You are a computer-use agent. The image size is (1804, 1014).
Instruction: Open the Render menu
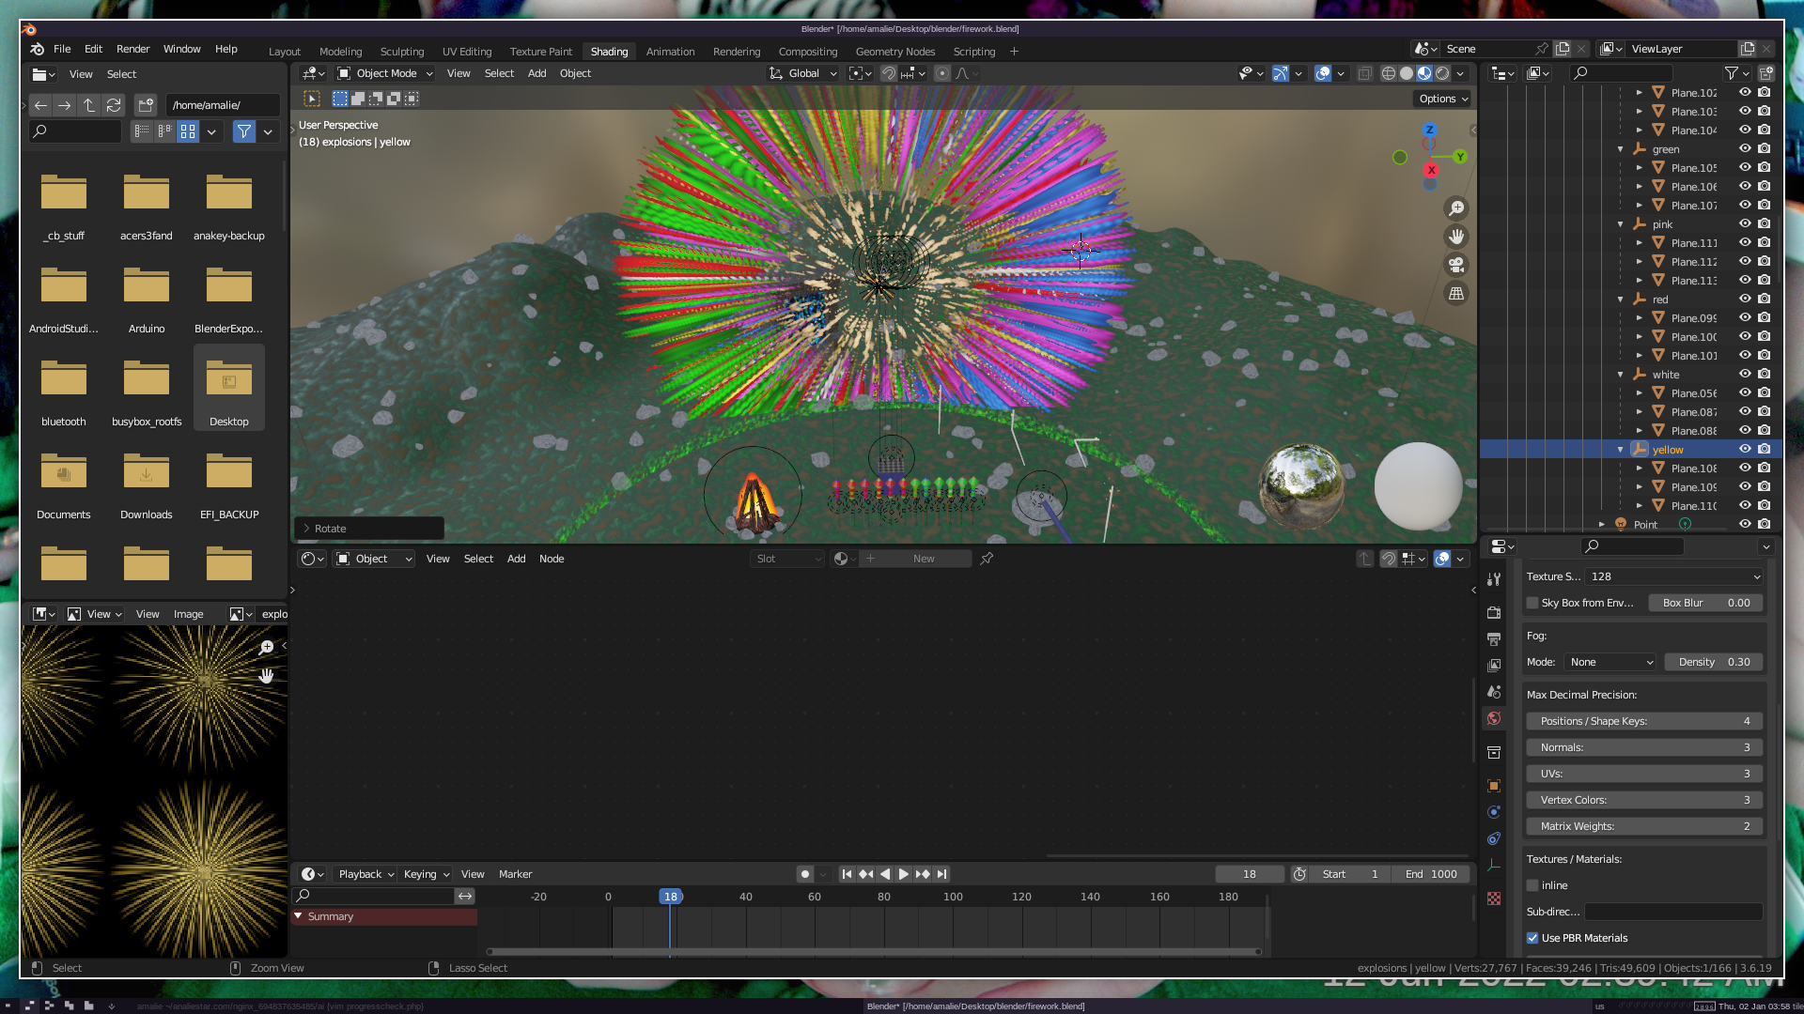pos(132,49)
